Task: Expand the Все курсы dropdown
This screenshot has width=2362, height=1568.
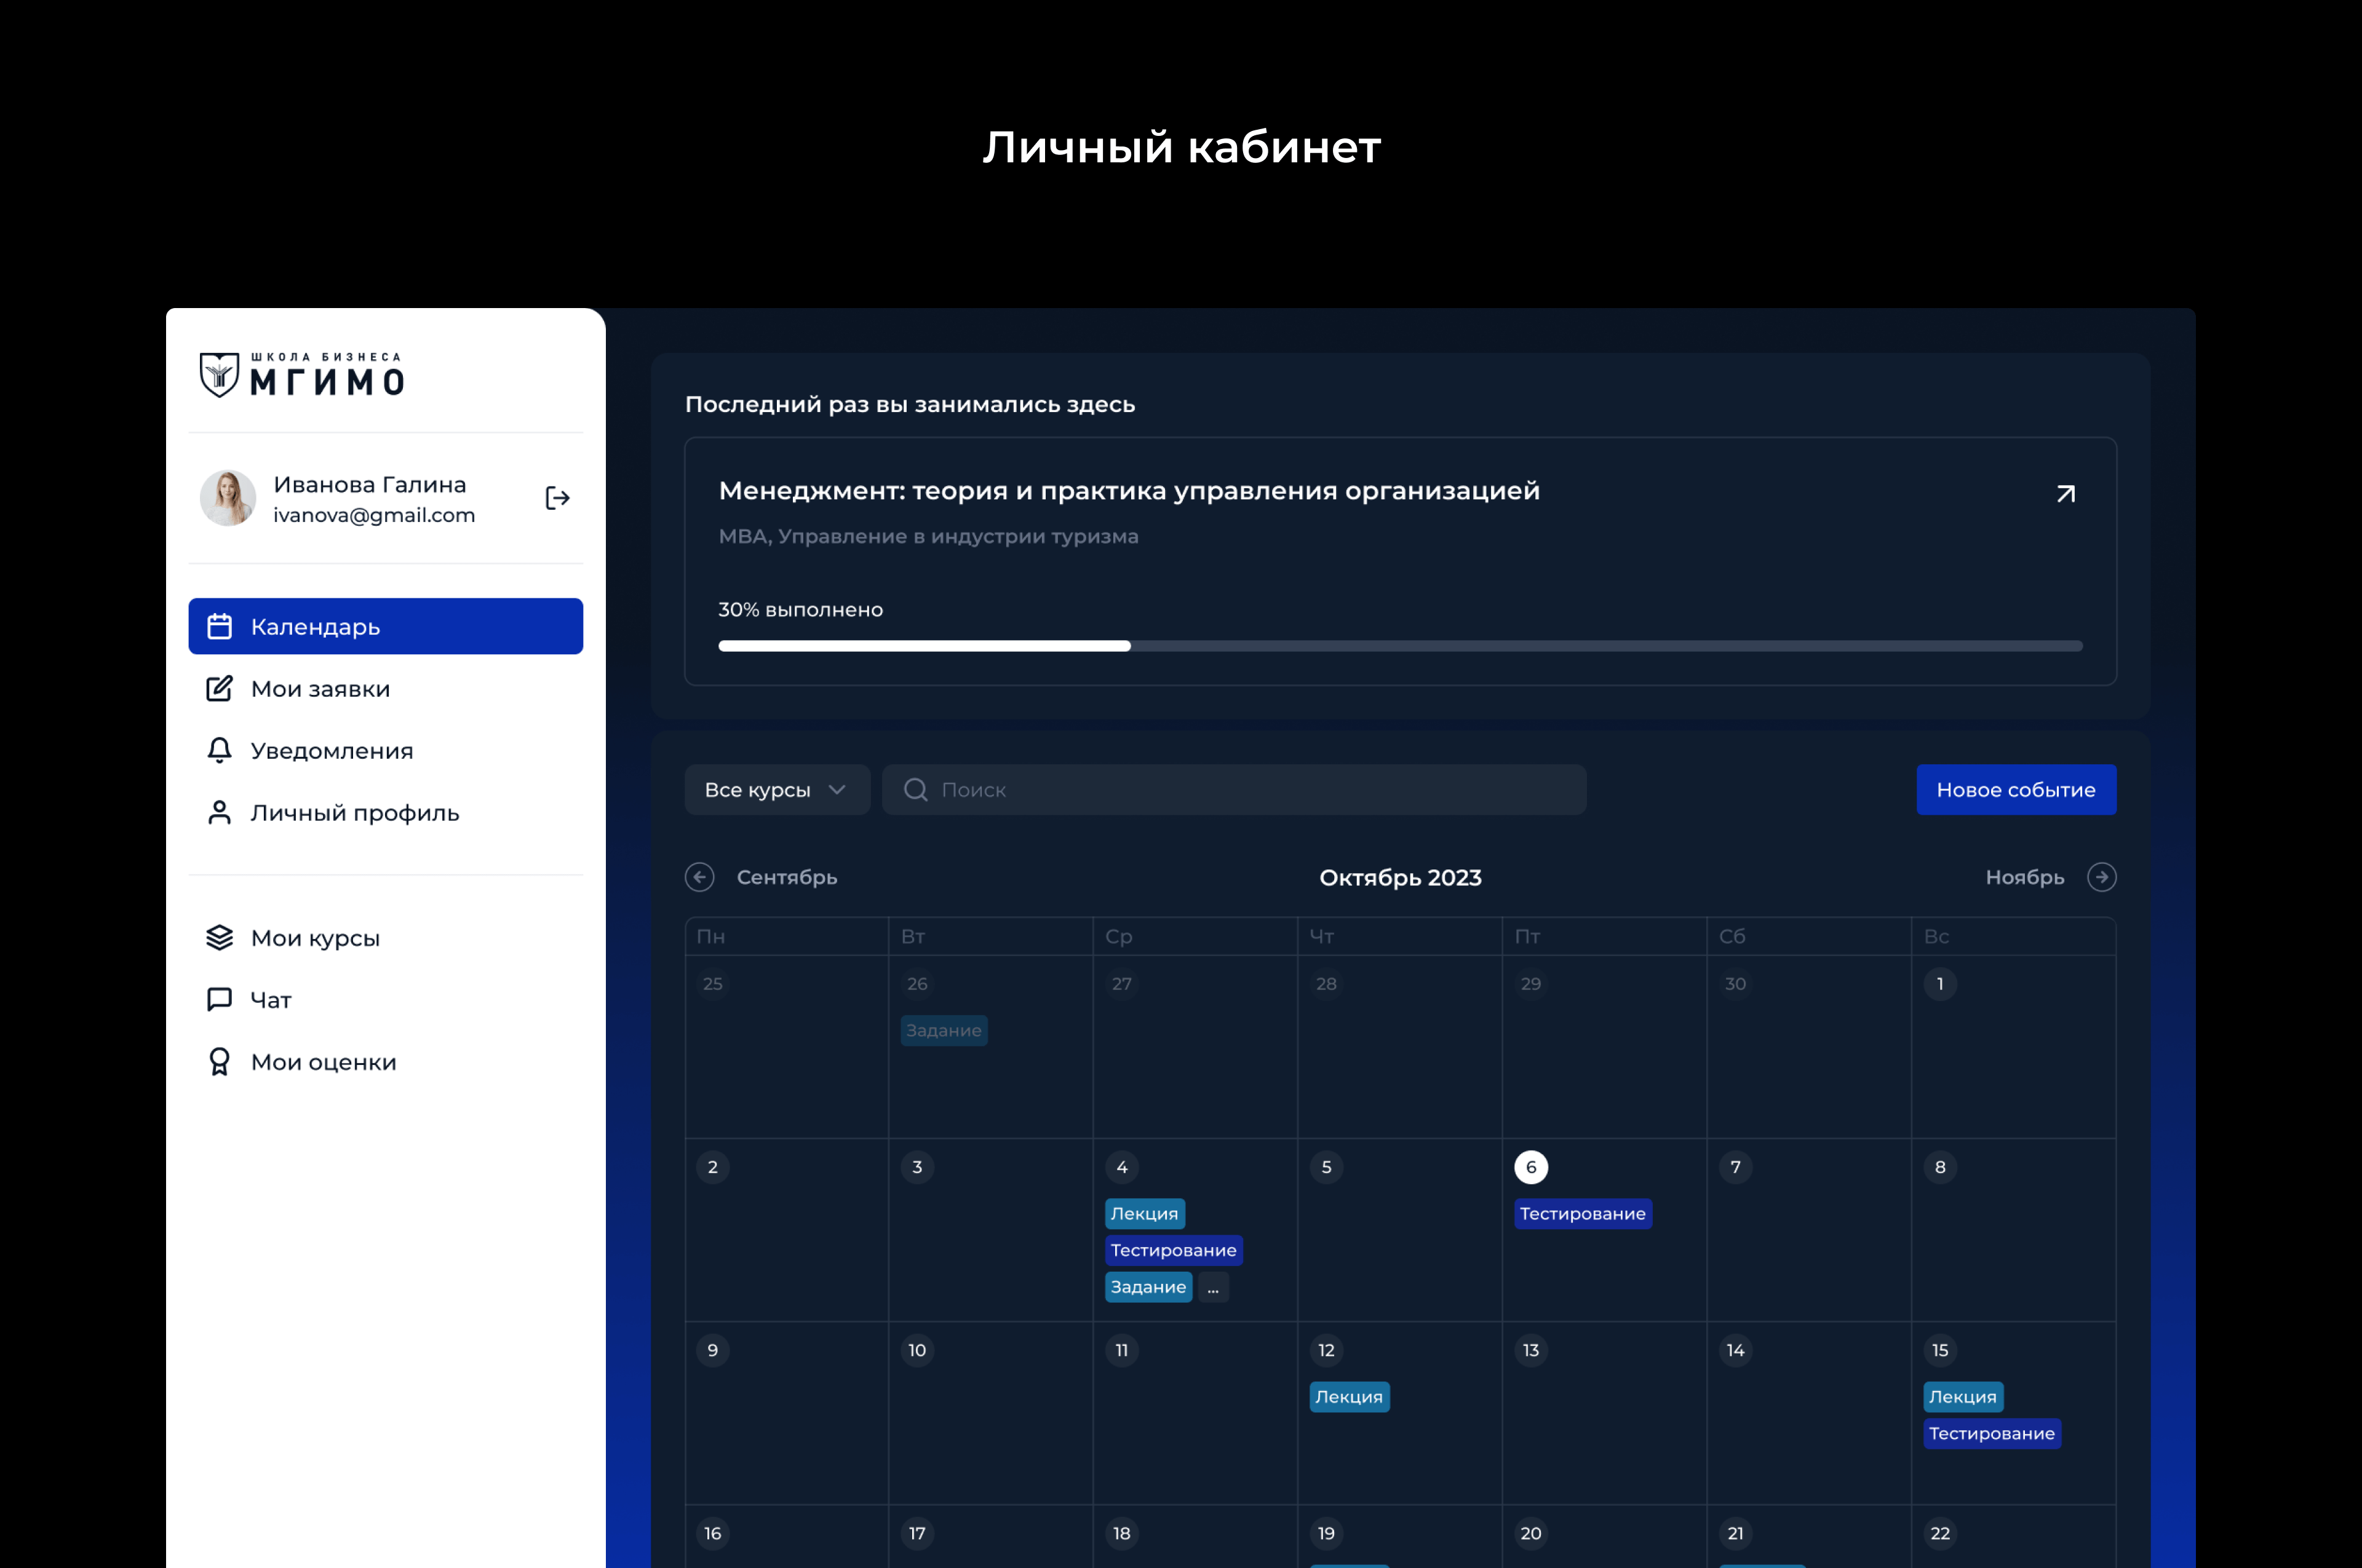Action: (x=776, y=790)
